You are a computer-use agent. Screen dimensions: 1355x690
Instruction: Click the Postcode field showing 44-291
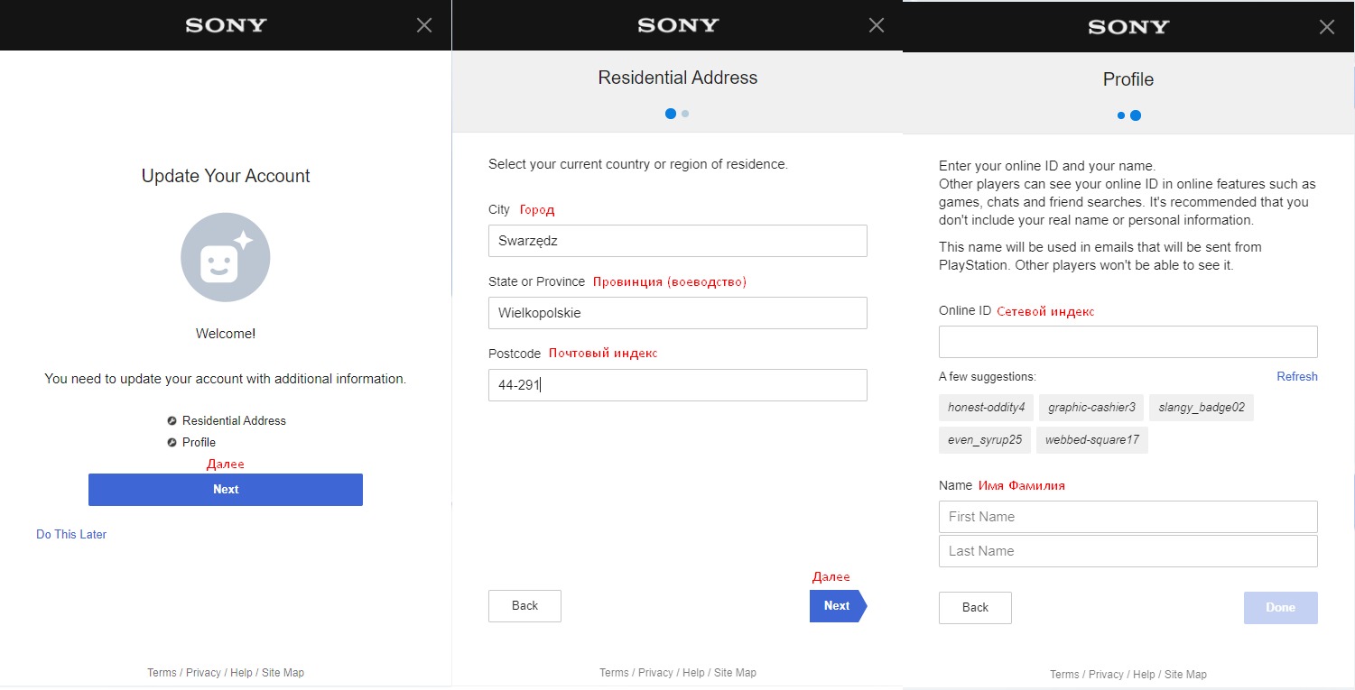pyautogui.click(x=677, y=385)
